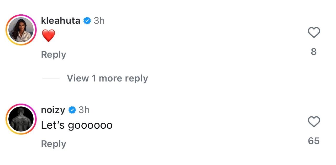The height and width of the screenshot is (165, 336).
Task: Click the line beside "View 1 more reply"
Action: click(51, 78)
